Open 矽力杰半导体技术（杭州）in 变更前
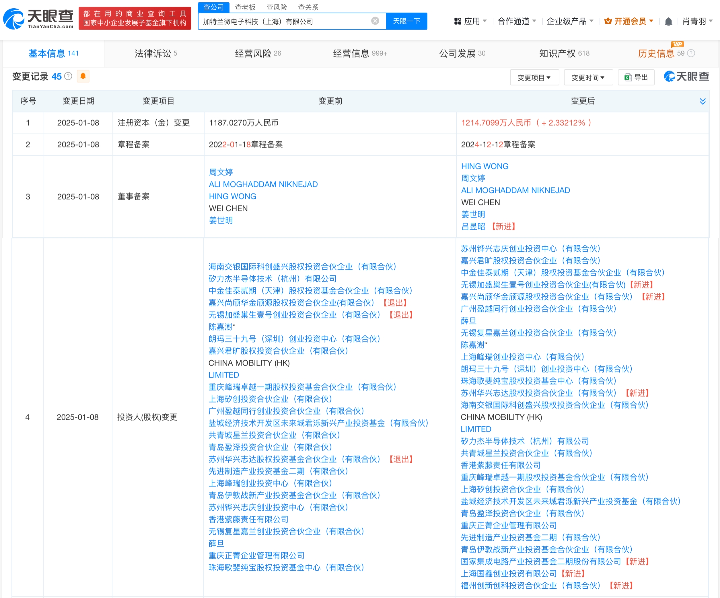 point(273,279)
